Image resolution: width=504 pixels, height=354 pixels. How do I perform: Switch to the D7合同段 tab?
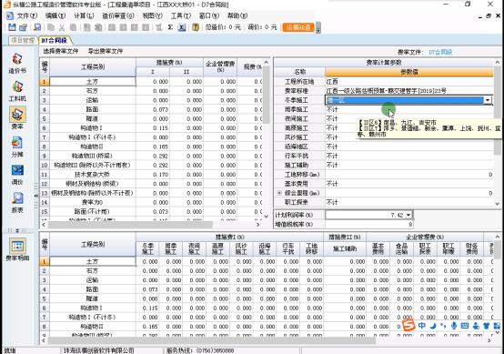point(55,41)
